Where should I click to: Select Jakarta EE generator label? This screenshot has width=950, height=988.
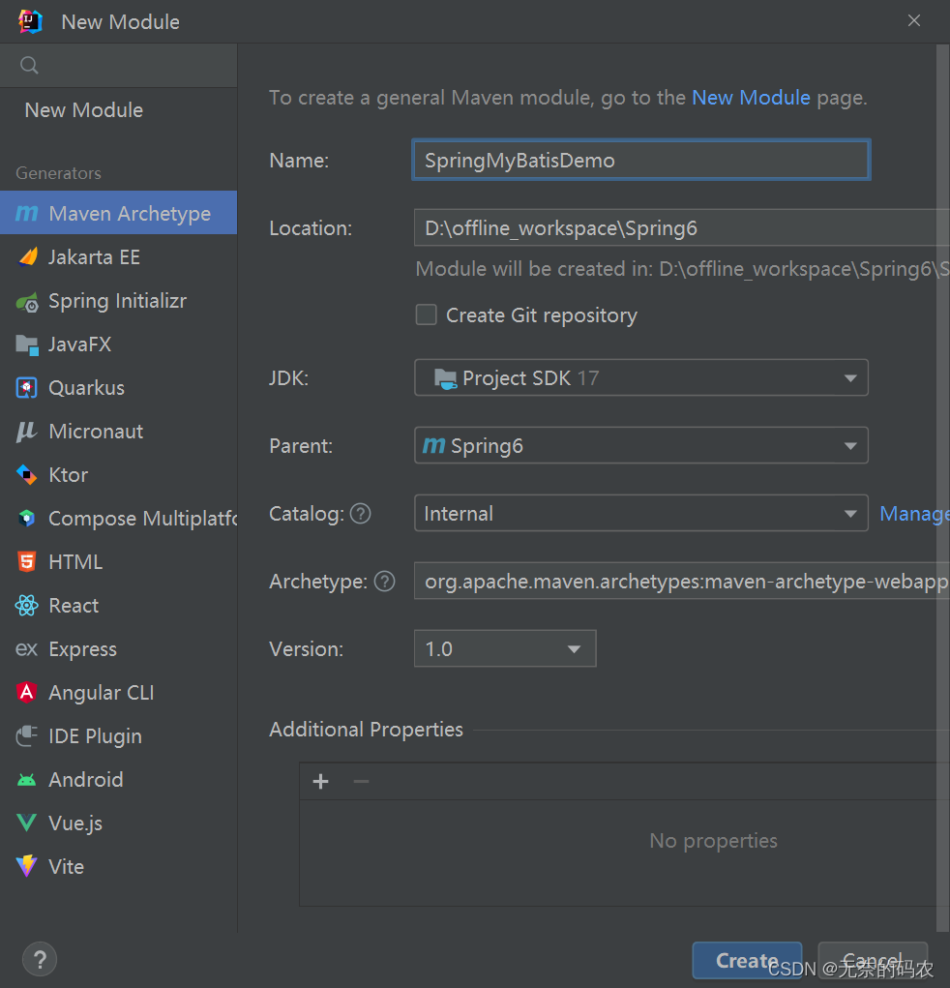pos(95,257)
